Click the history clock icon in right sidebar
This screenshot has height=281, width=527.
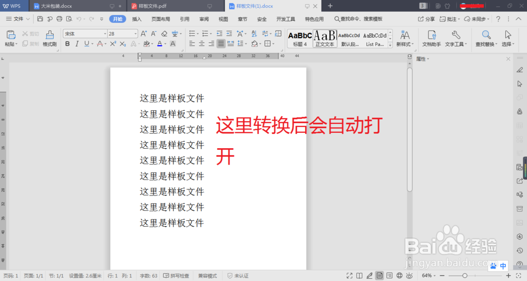tap(520, 250)
